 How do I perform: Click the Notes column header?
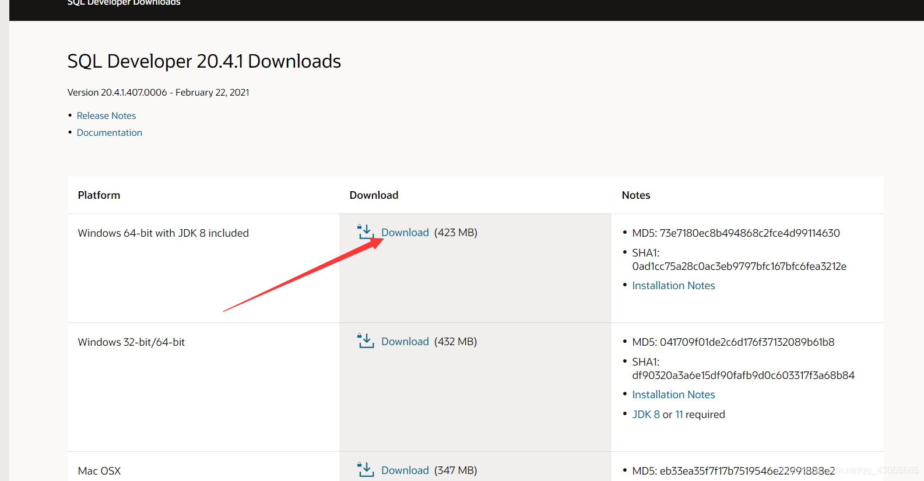pyautogui.click(x=636, y=195)
